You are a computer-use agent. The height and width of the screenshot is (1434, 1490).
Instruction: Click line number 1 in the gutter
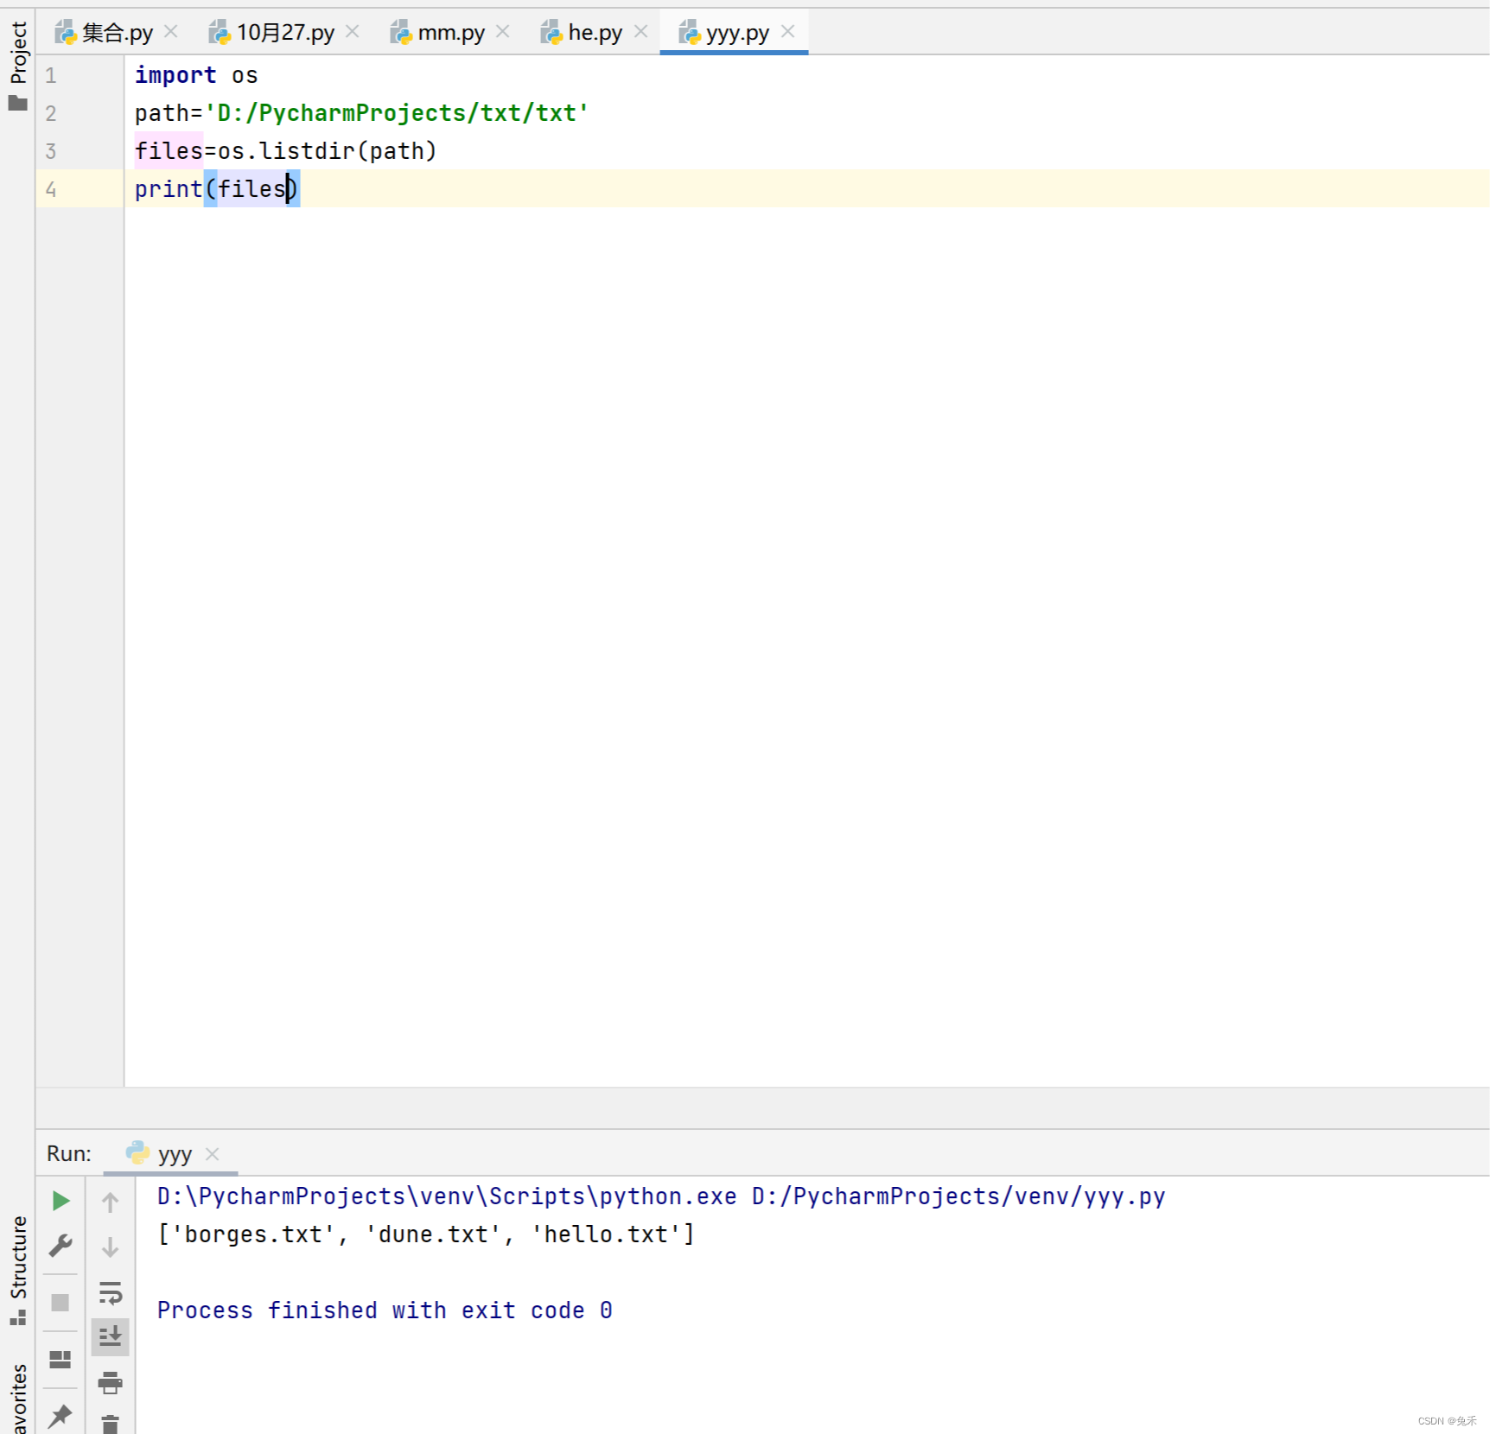click(51, 76)
